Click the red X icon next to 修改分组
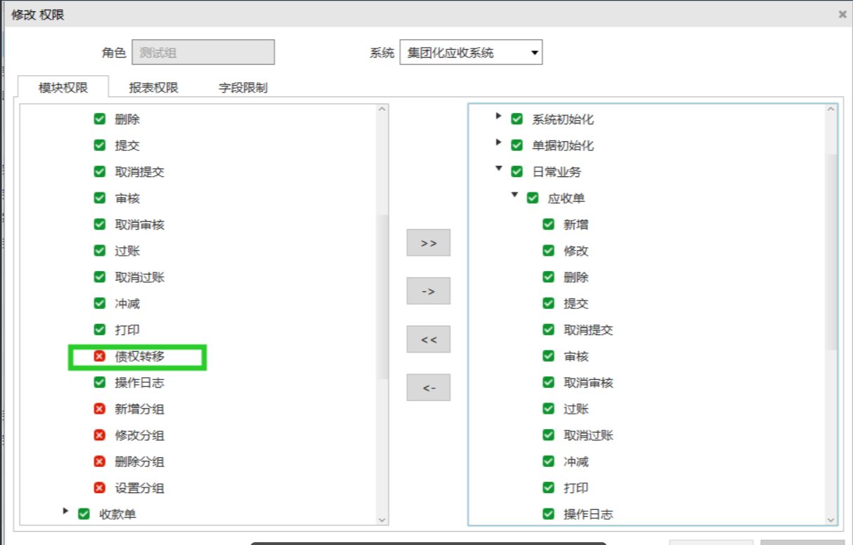Viewport: 853px width, 545px height. coord(100,435)
